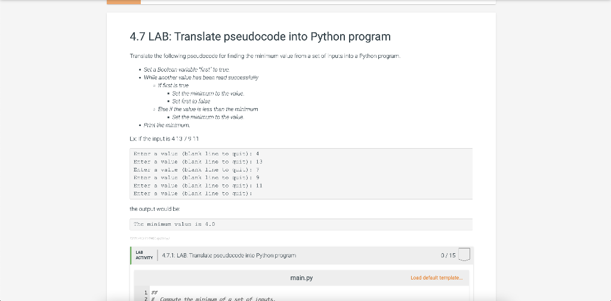Click the main.py file title
Screen dimensions: 611x301
(x=301, y=278)
